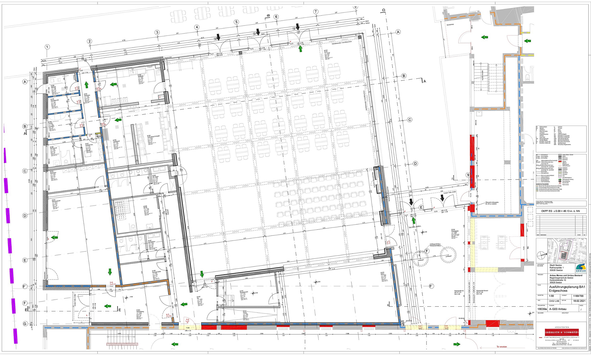Screen dimensions: 591x355
Task: Click the OKFF EG ±0.00 height note
Action: (561, 211)
